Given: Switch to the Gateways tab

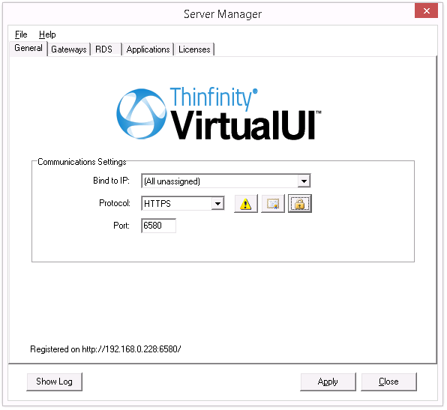Looking at the screenshot, I should click(x=69, y=49).
